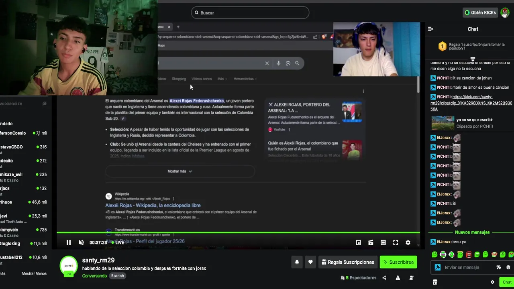Click the Spanish language tag
The height and width of the screenshot is (289, 514).
point(117,276)
